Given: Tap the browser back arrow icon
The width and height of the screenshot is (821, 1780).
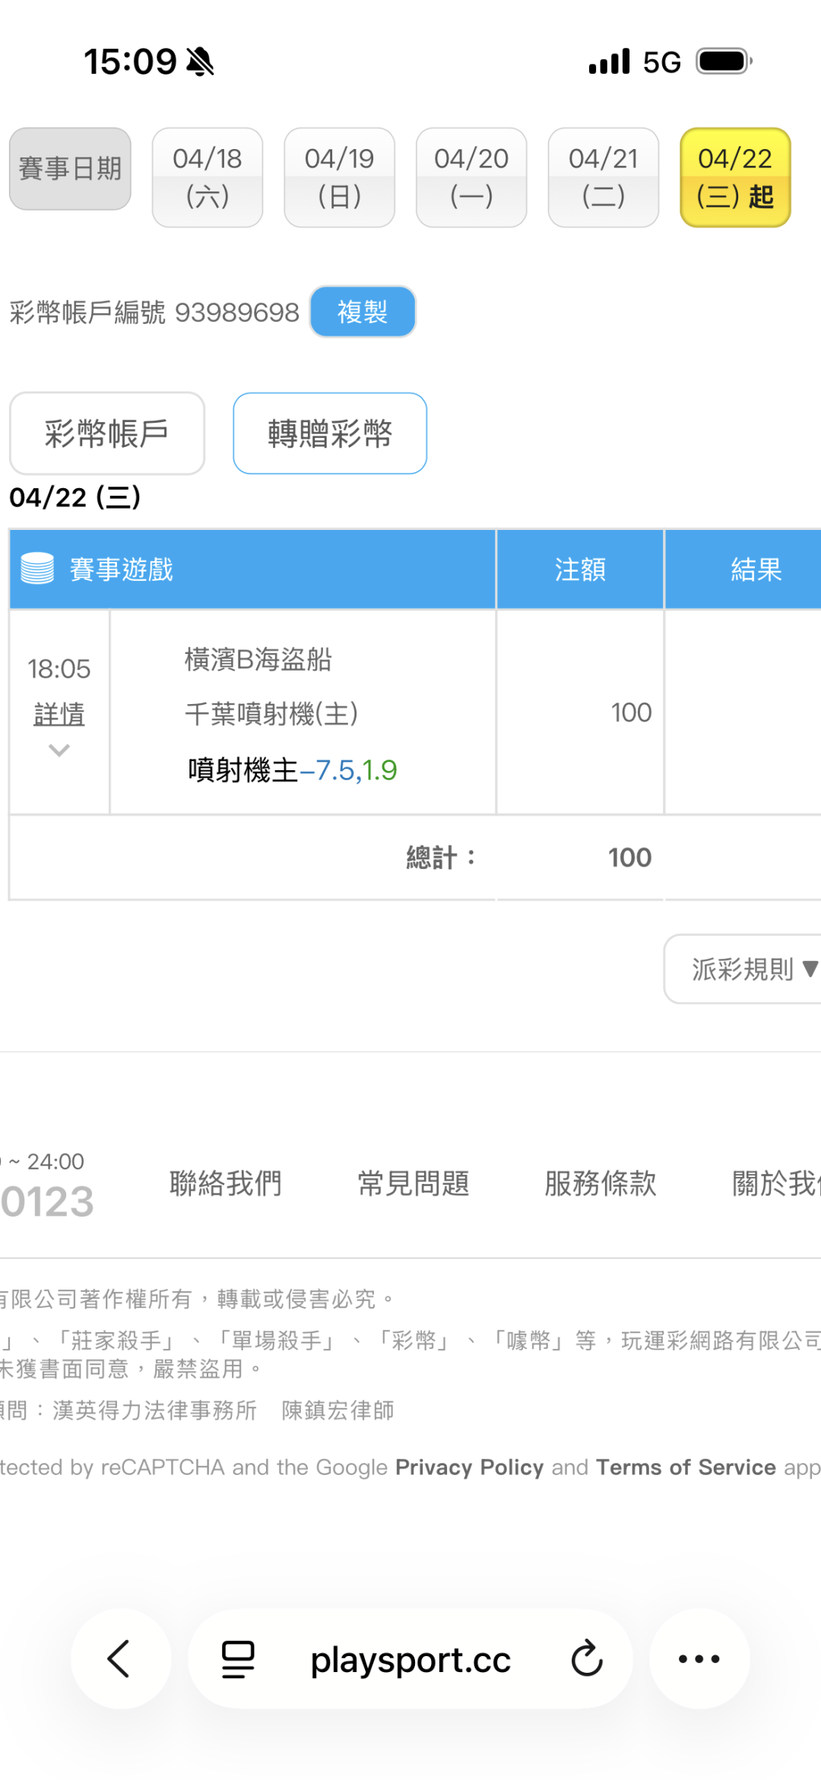Looking at the screenshot, I should pyautogui.click(x=120, y=1659).
